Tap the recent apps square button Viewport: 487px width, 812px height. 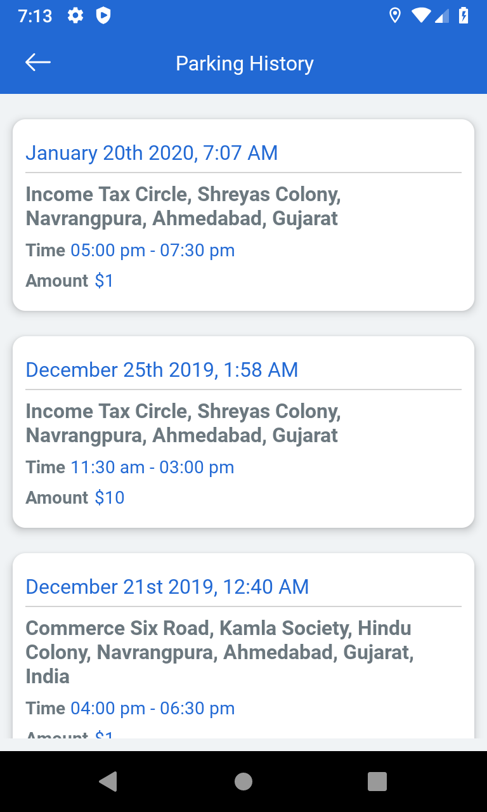tap(377, 782)
